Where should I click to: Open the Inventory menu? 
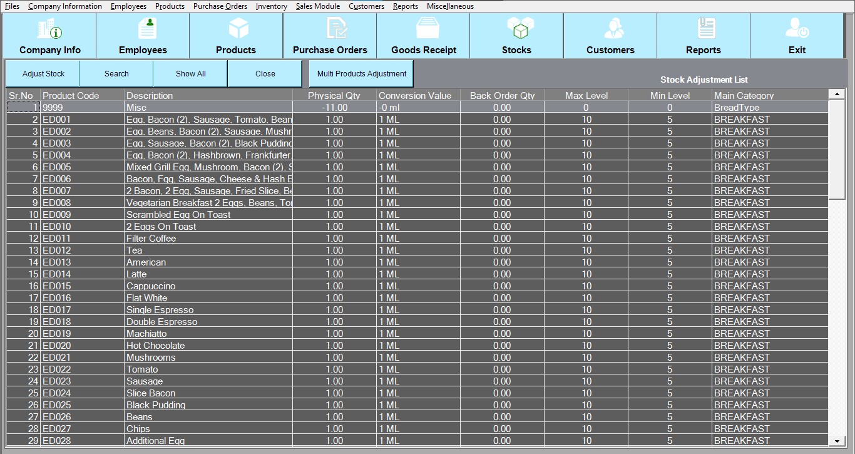271,6
